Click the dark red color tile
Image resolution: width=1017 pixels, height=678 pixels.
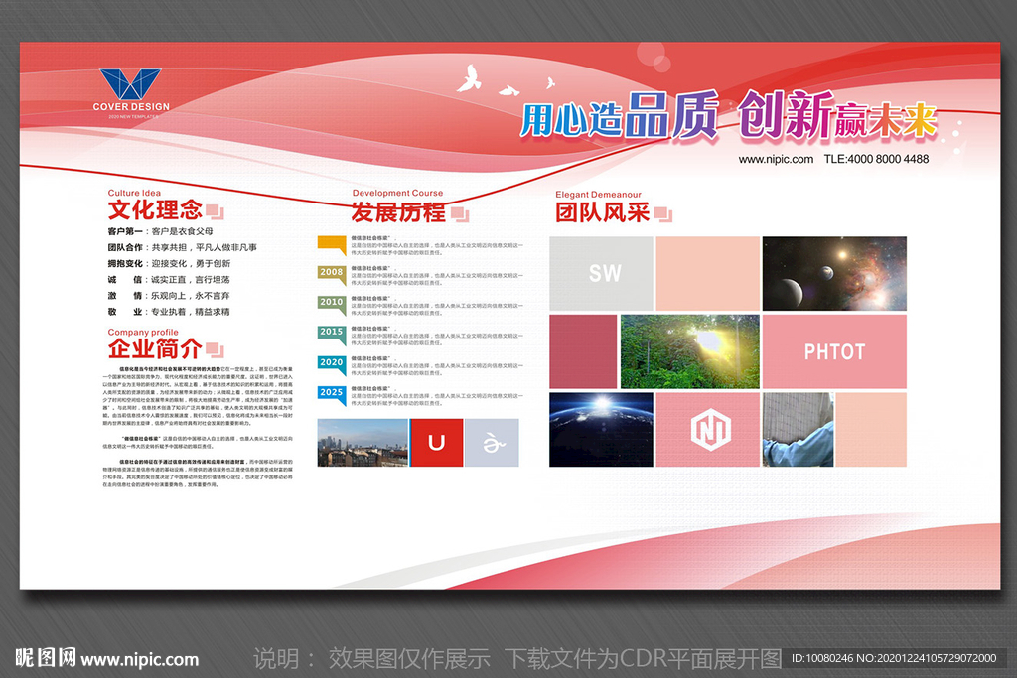583,352
